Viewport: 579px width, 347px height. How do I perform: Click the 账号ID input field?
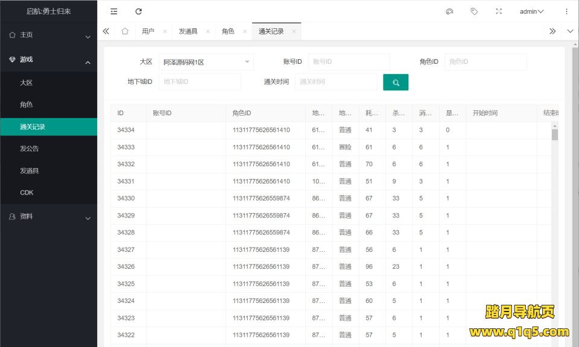click(x=349, y=62)
